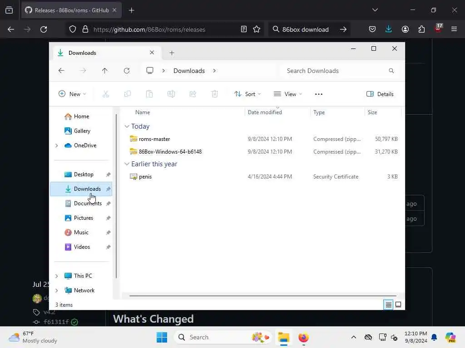Go up one folder level
The width and height of the screenshot is (465, 348).
click(x=105, y=71)
